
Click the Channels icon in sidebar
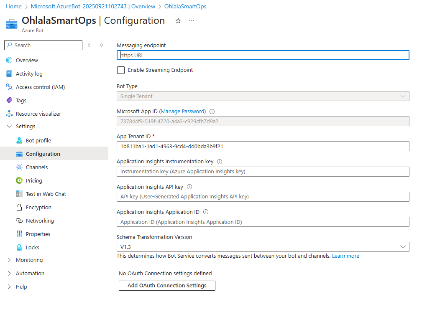[19, 167]
